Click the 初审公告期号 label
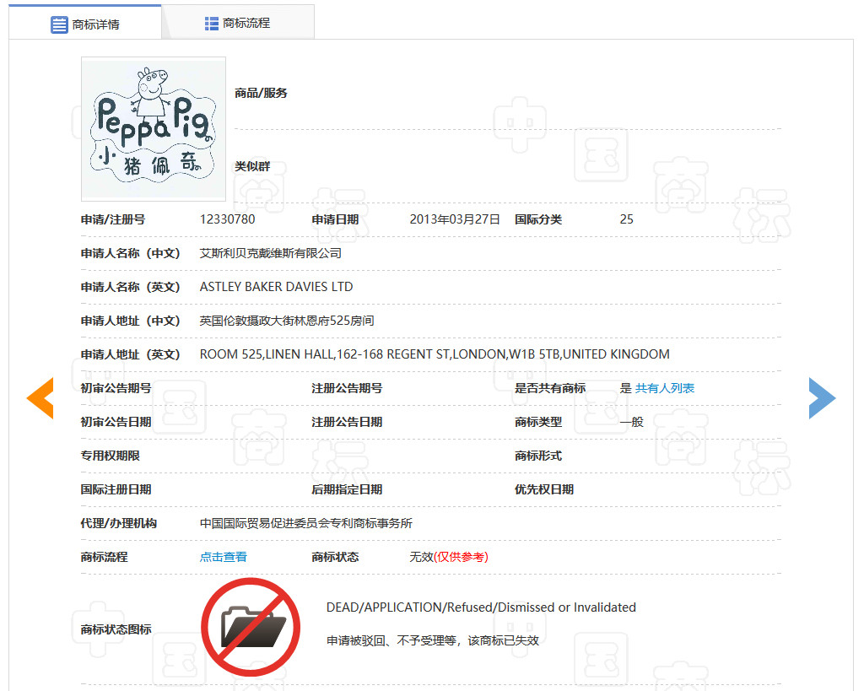This screenshot has height=691, width=864. (x=116, y=388)
